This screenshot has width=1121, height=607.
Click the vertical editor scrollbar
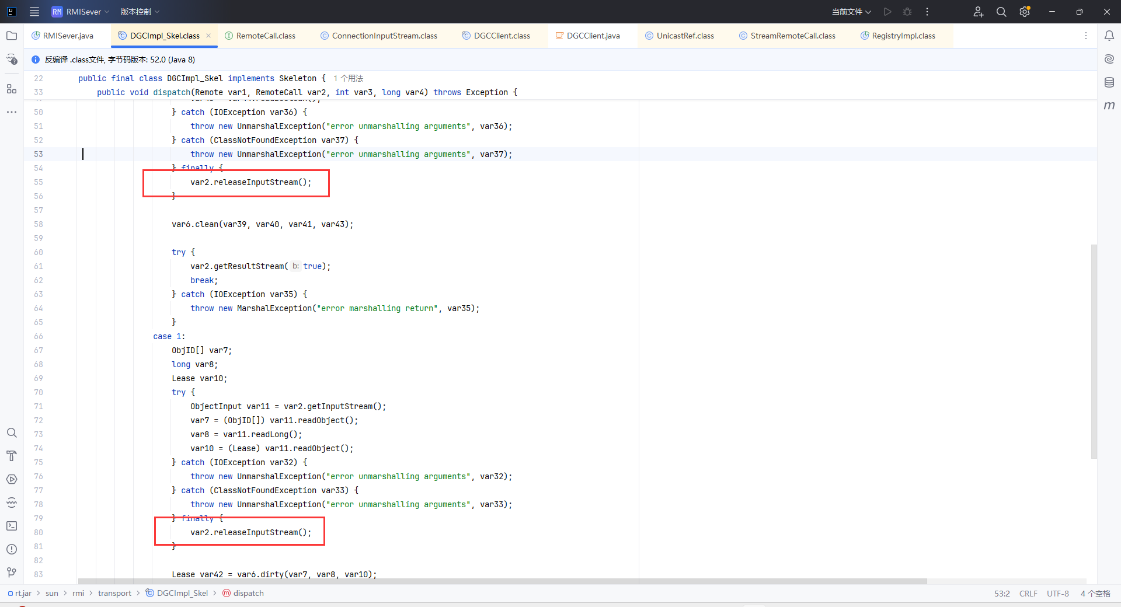tap(1094, 350)
